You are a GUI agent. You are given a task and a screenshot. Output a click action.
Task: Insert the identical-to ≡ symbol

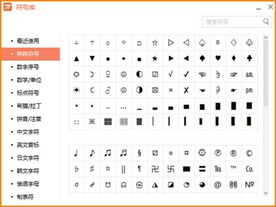tap(218, 43)
